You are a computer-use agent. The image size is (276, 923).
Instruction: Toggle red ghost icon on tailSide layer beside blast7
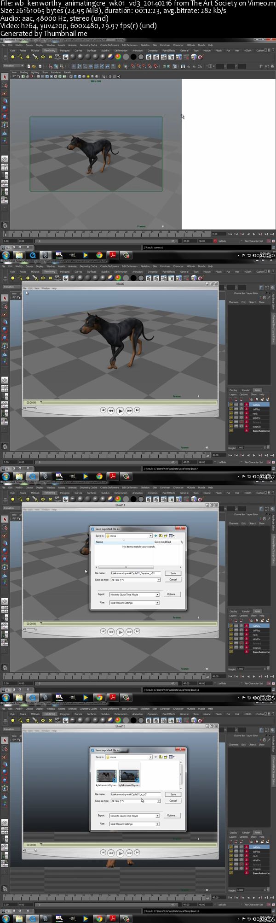tap(246, 405)
